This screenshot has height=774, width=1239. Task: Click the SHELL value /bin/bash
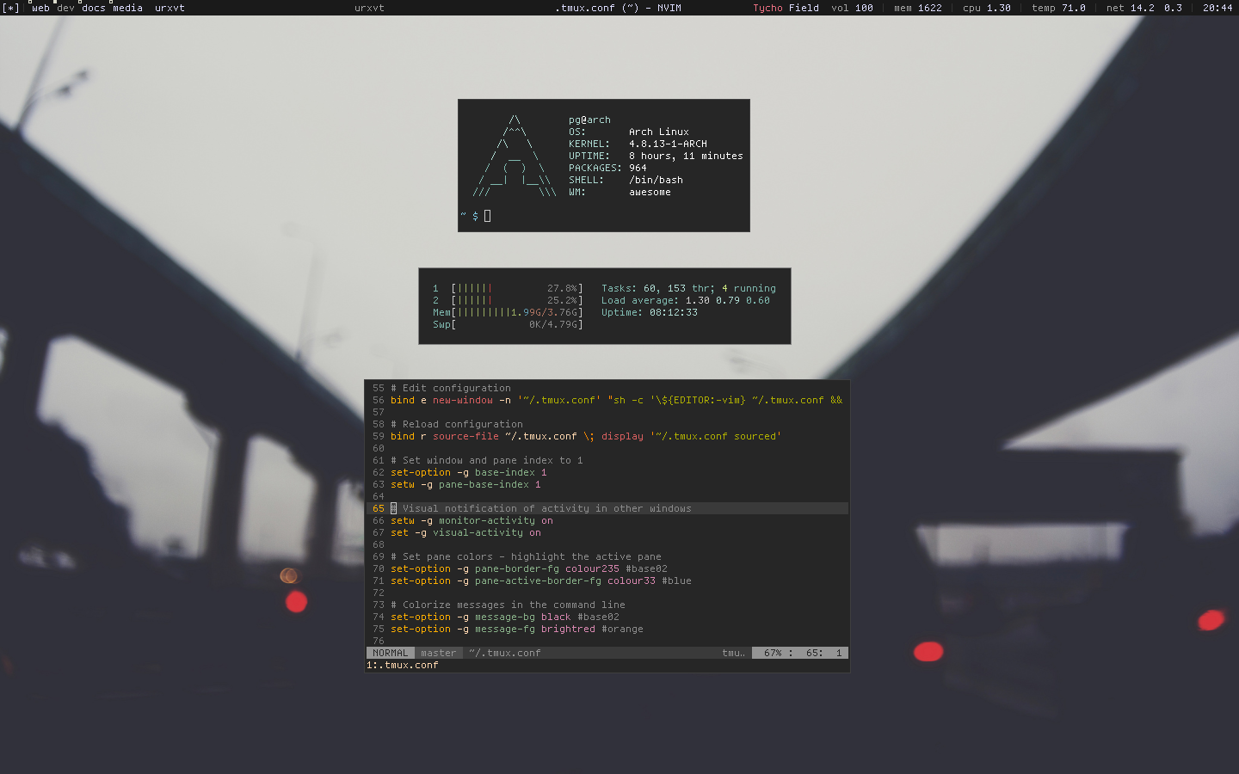[656, 180]
